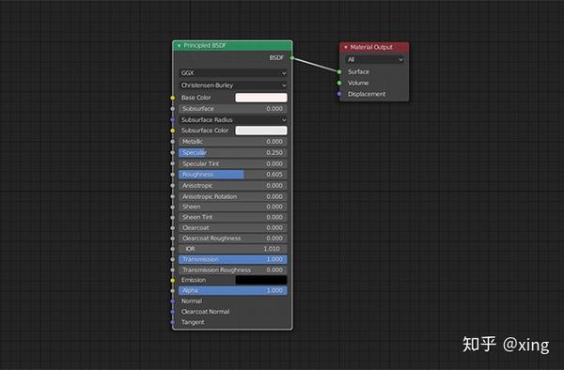Click the IOR input socket
The width and height of the screenshot is (564, 370).
[173, 249]
